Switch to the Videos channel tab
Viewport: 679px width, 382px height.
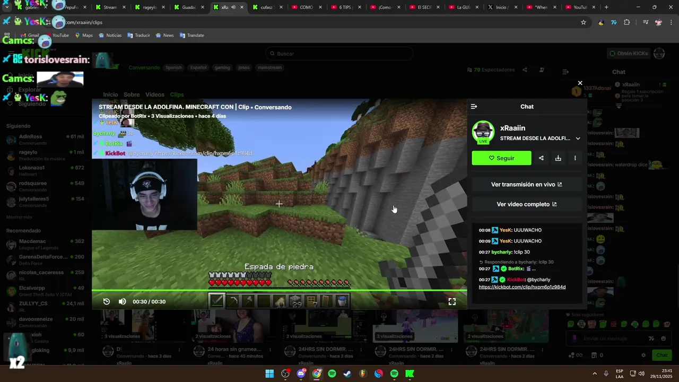(x=155, y=94)
